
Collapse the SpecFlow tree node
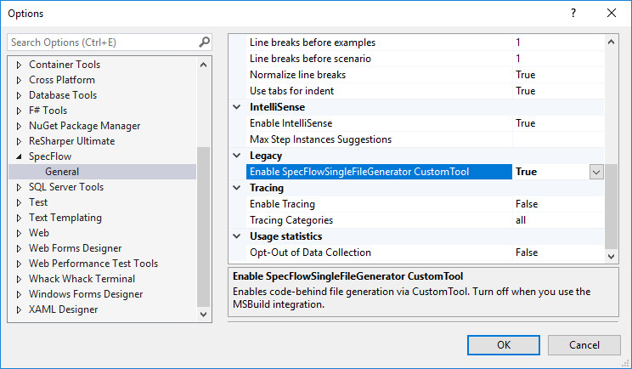(x=19, y=156)
